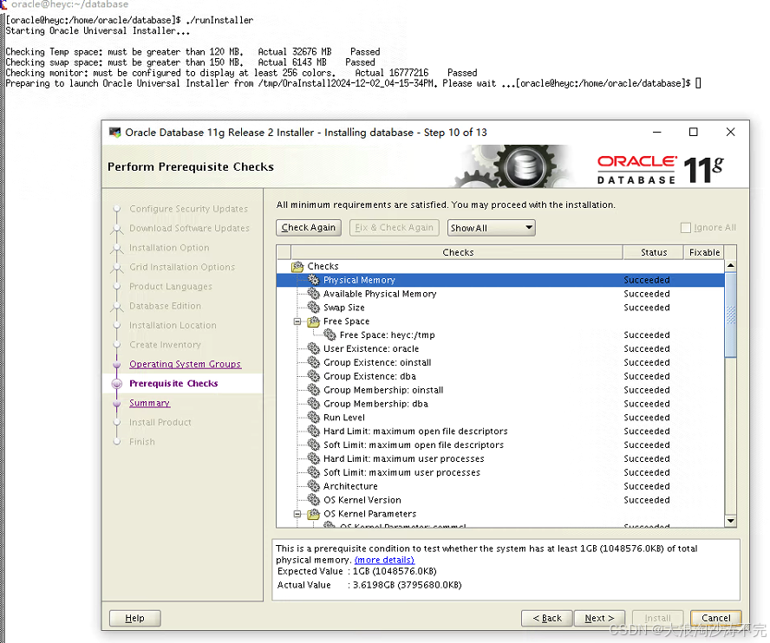This screenshot has height=643, width=770.
Task: Click Hard Limit user processes icon
Action: pos(313,458)
